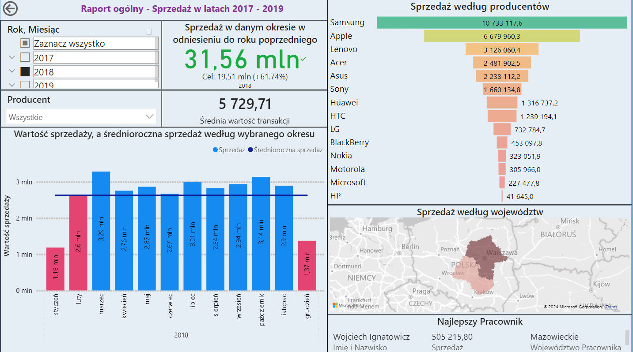The width and height of the screenshot is (633, 352).
Task: Click the LG funnel bar
Action: 502,129
